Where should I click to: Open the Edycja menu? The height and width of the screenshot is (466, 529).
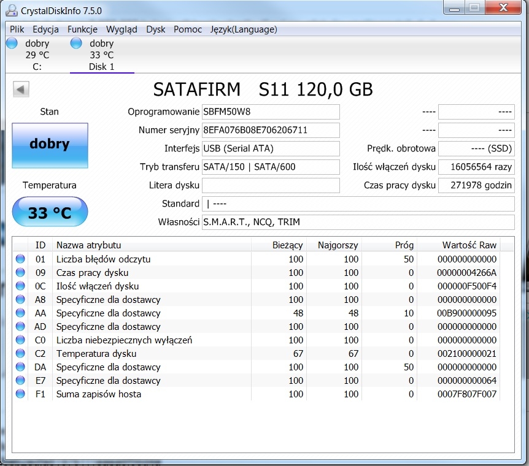point(45,29)
